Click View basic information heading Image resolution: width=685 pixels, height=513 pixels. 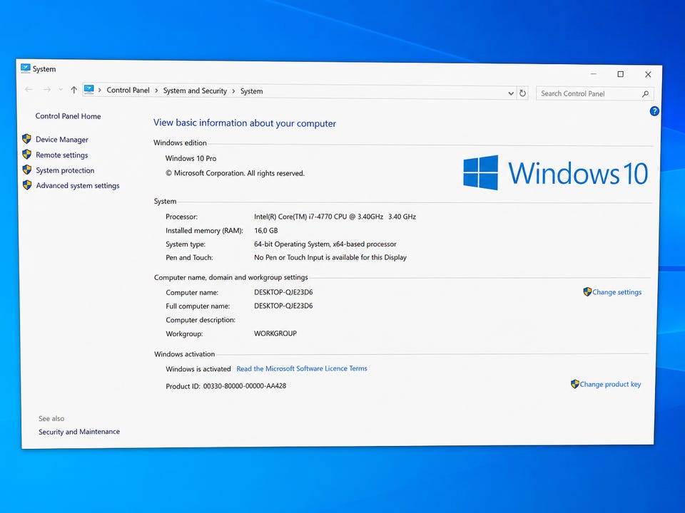(245, 123)
